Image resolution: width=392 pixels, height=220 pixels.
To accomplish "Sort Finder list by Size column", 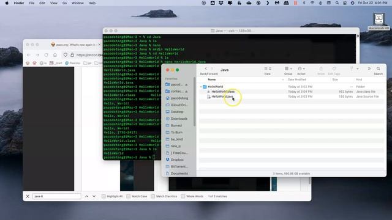I will pos(335,79).
